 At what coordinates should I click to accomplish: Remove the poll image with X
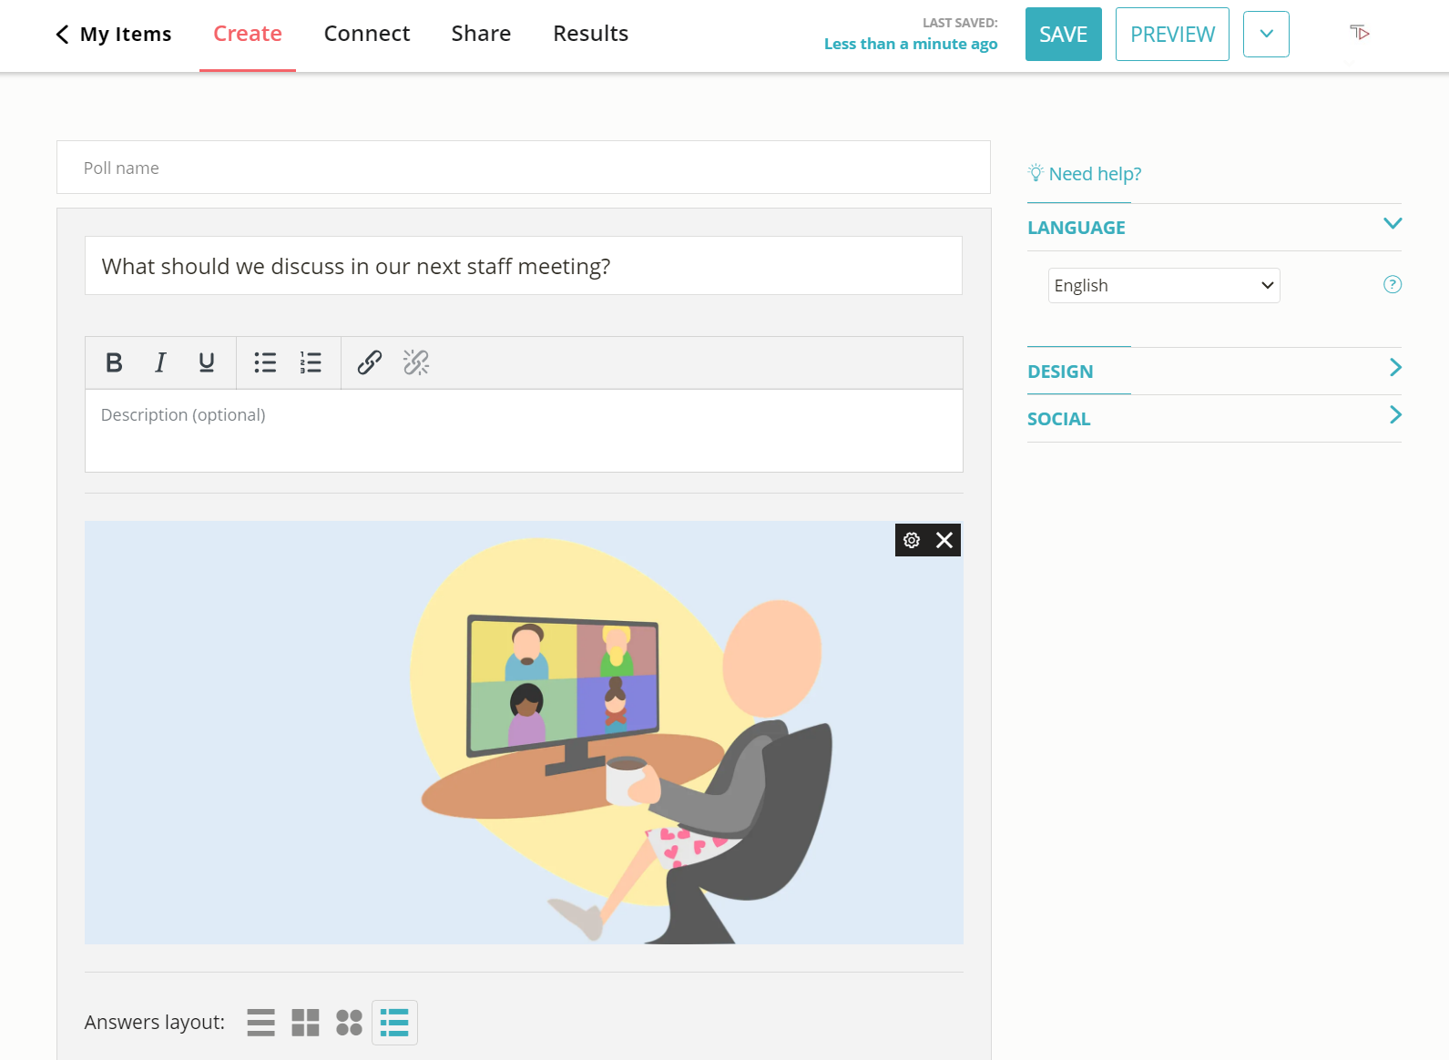tap(944, 540)
